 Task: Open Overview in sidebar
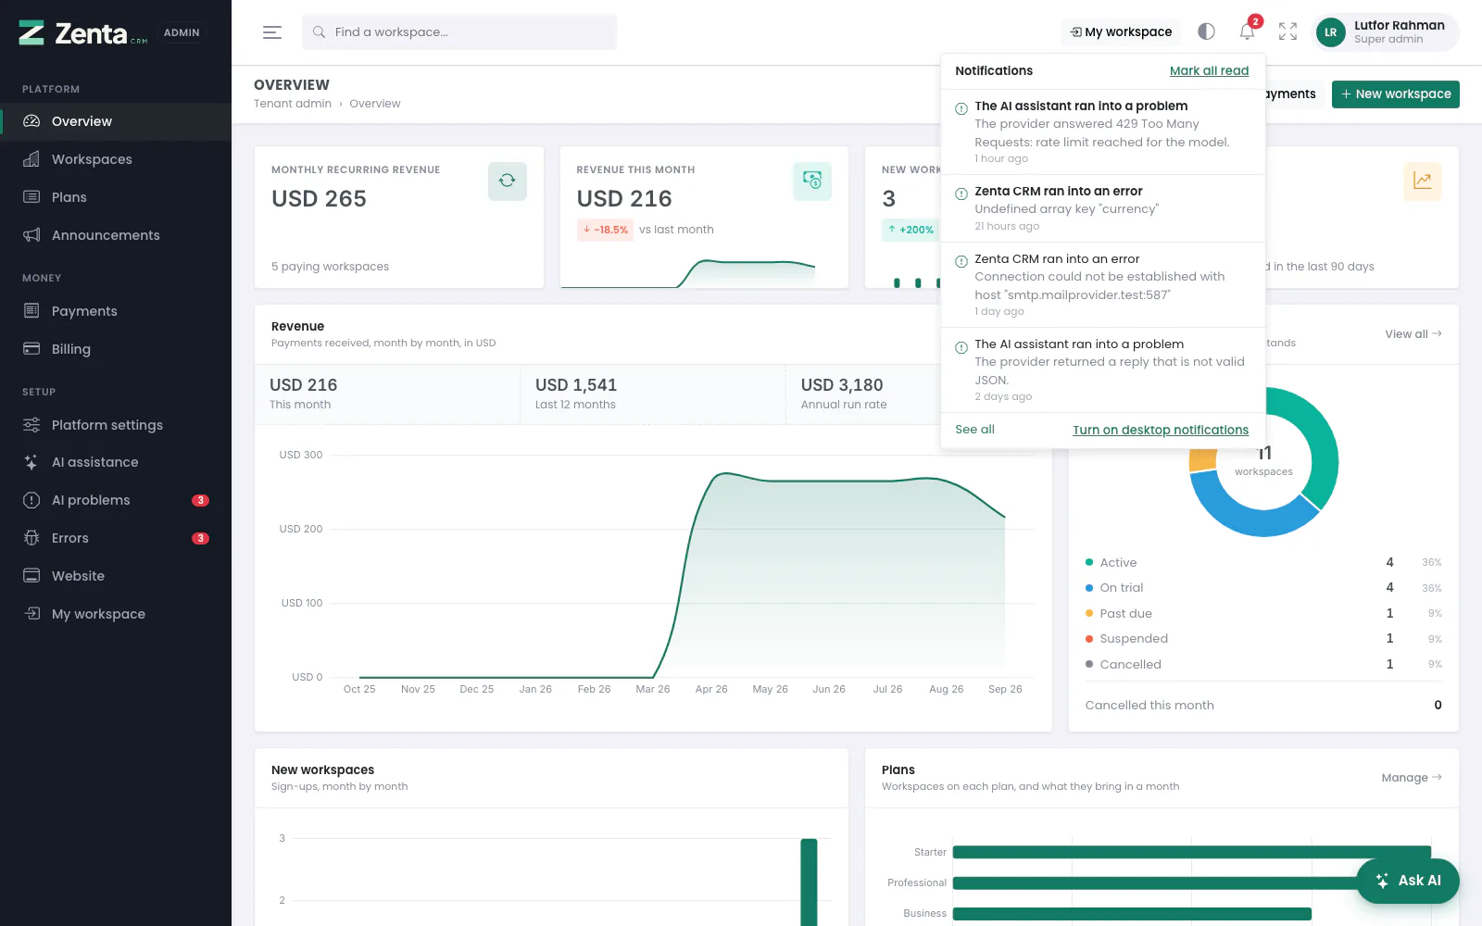point(116,121)
